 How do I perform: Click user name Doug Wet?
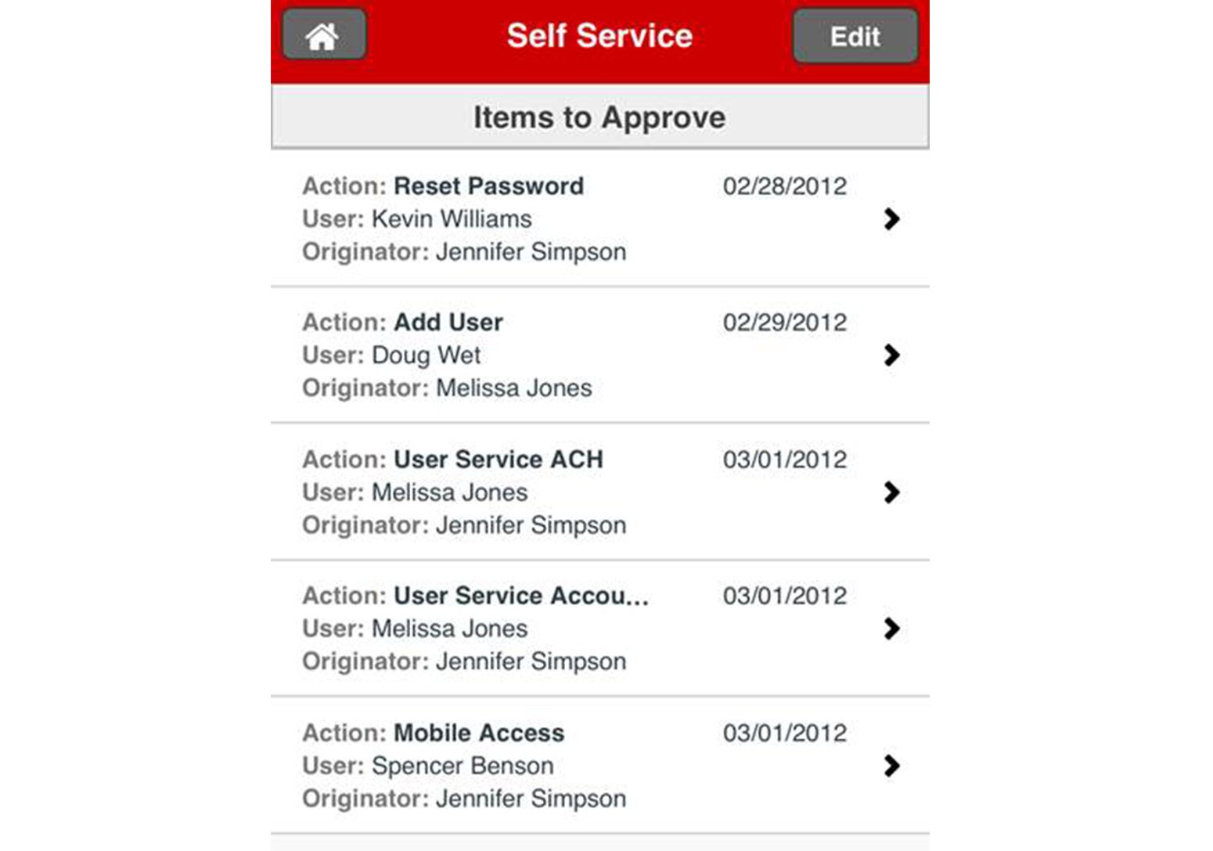pyautogui.click(x=426, y=355)
